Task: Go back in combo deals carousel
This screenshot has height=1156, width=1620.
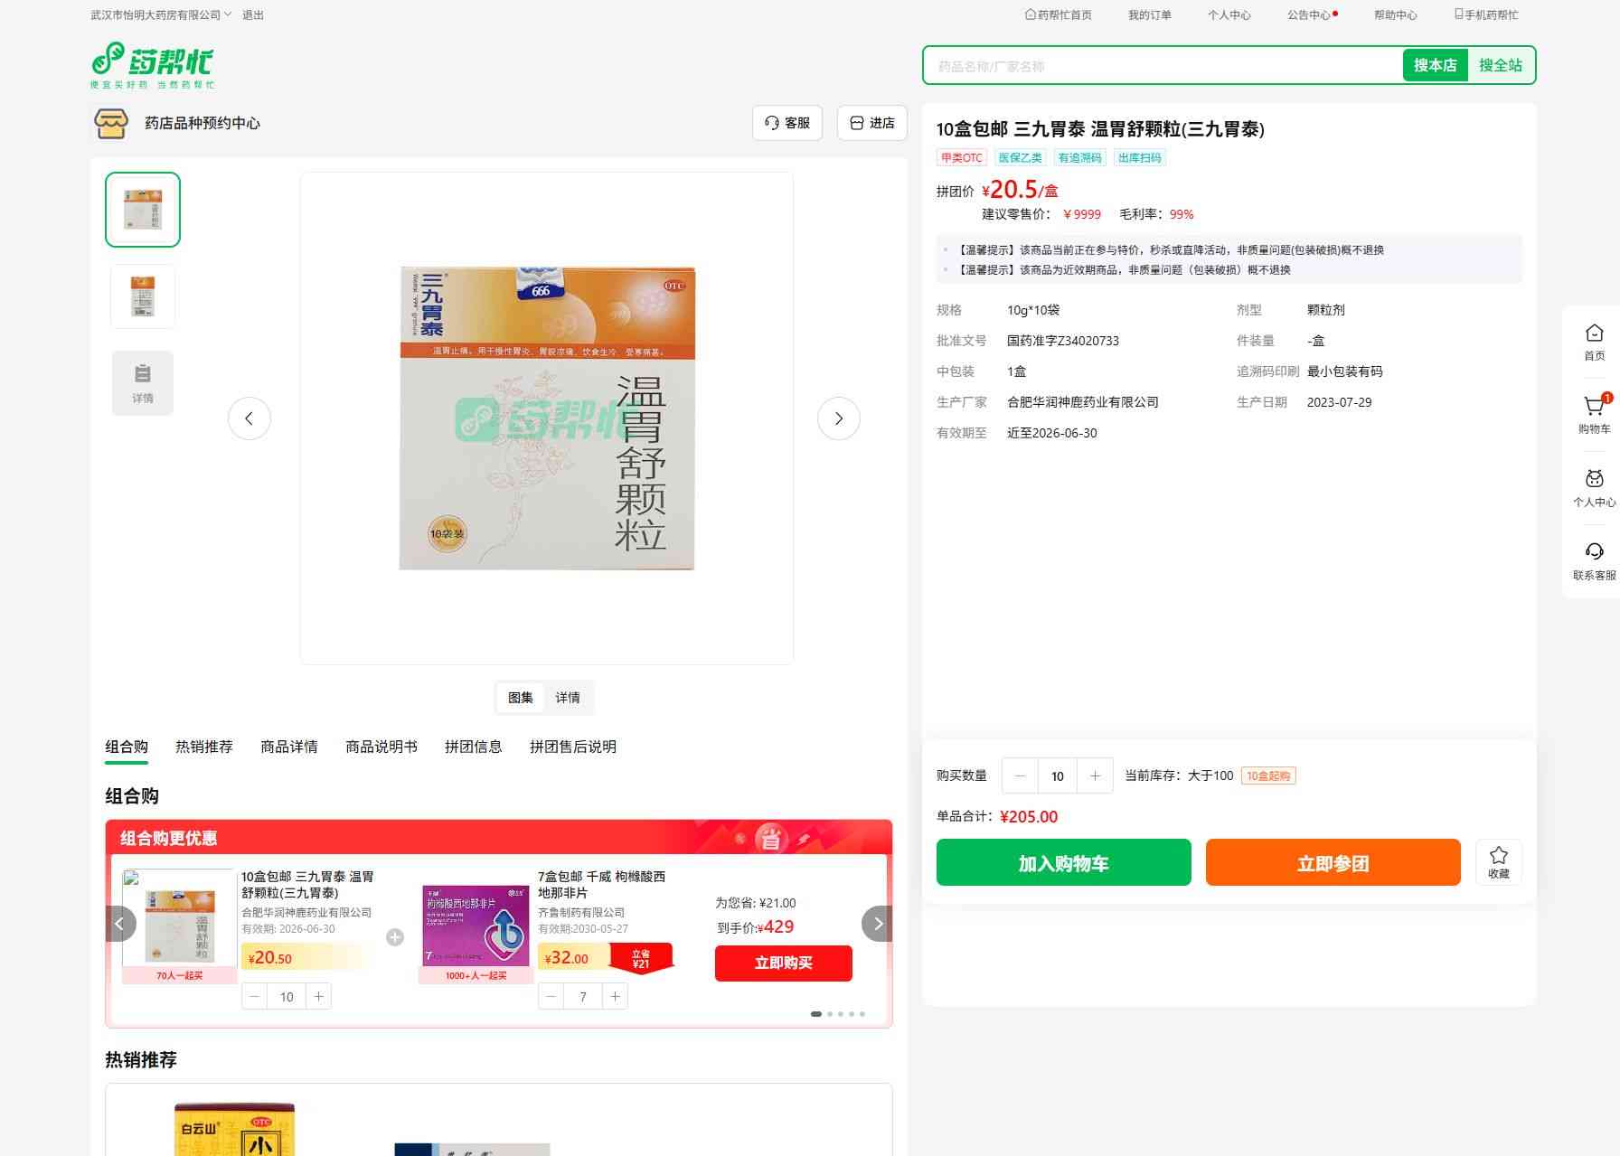Action: point(120,924)
